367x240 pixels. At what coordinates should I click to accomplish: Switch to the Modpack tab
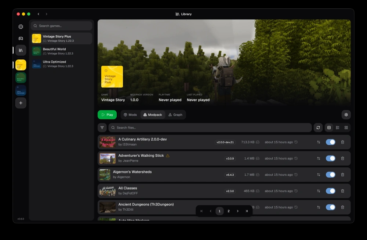[153, 115]
